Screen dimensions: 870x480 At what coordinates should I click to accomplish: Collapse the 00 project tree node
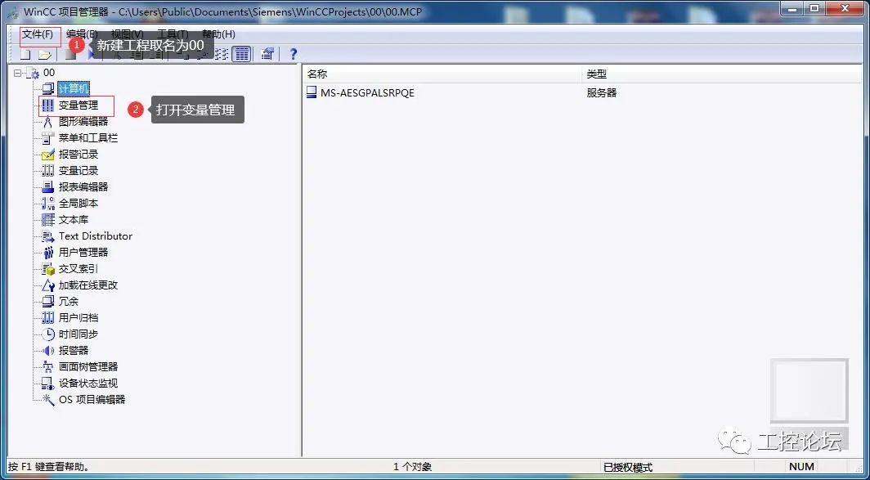[x=18, y=73]
